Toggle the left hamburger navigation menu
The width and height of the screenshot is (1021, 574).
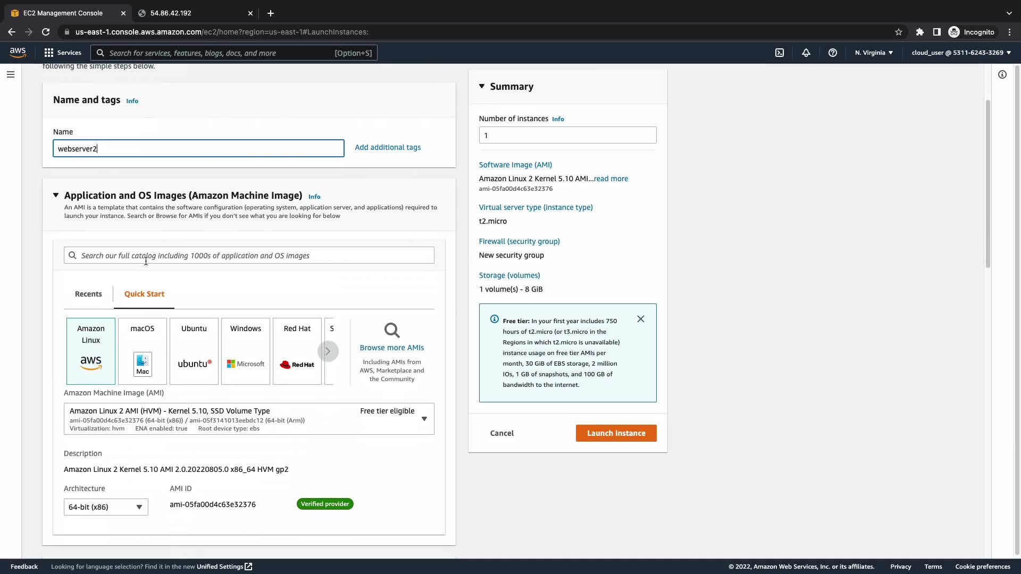tap(11, 74)
